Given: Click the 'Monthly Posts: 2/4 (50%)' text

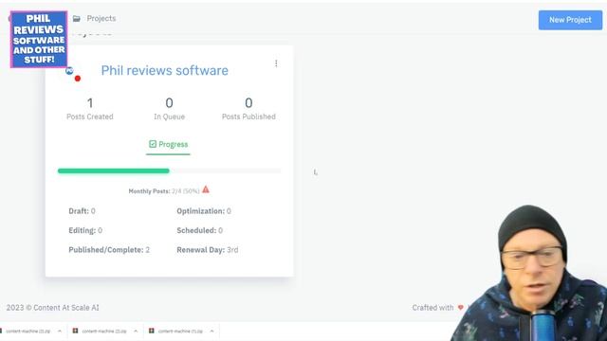Looking at the screenshot, I should pyautogui.click(x=164, y=191).
